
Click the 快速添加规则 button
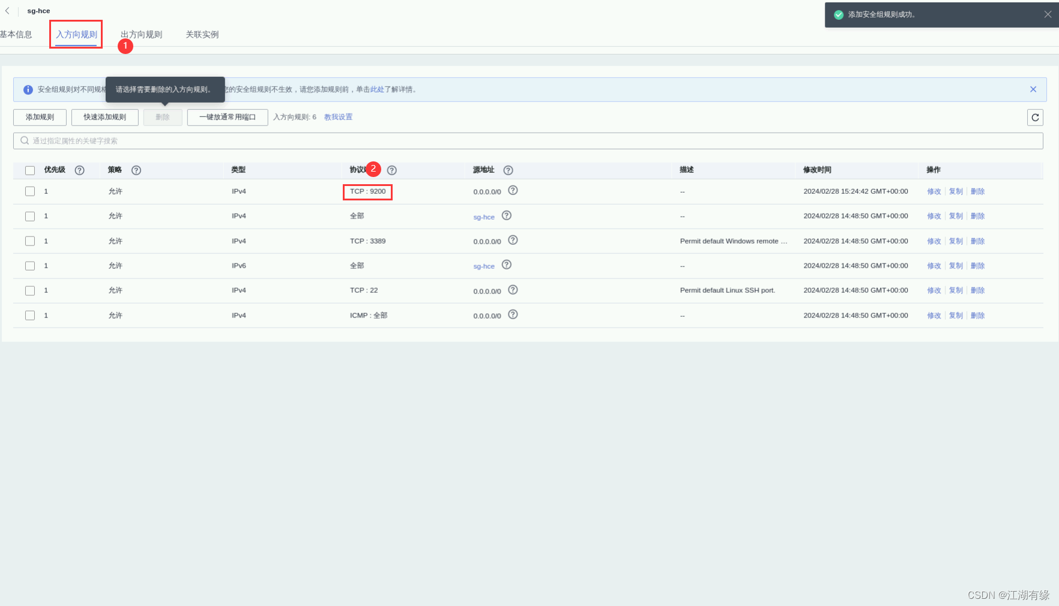click(105, 118)
